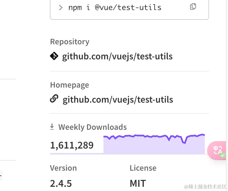Screen dimensions: 228x191
Task: Open the pink translate floating button
Action: 218,150
